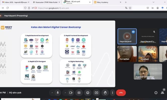167x100 pixels.
Task: Click the Firefox page translate icon
Action: pyautogui.click(x=126, y=8)
